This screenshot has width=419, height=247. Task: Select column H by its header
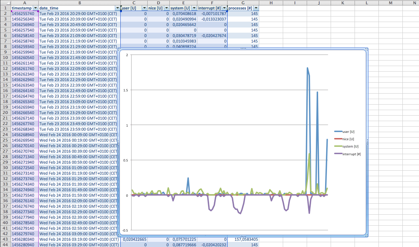[x=271, y=3]
